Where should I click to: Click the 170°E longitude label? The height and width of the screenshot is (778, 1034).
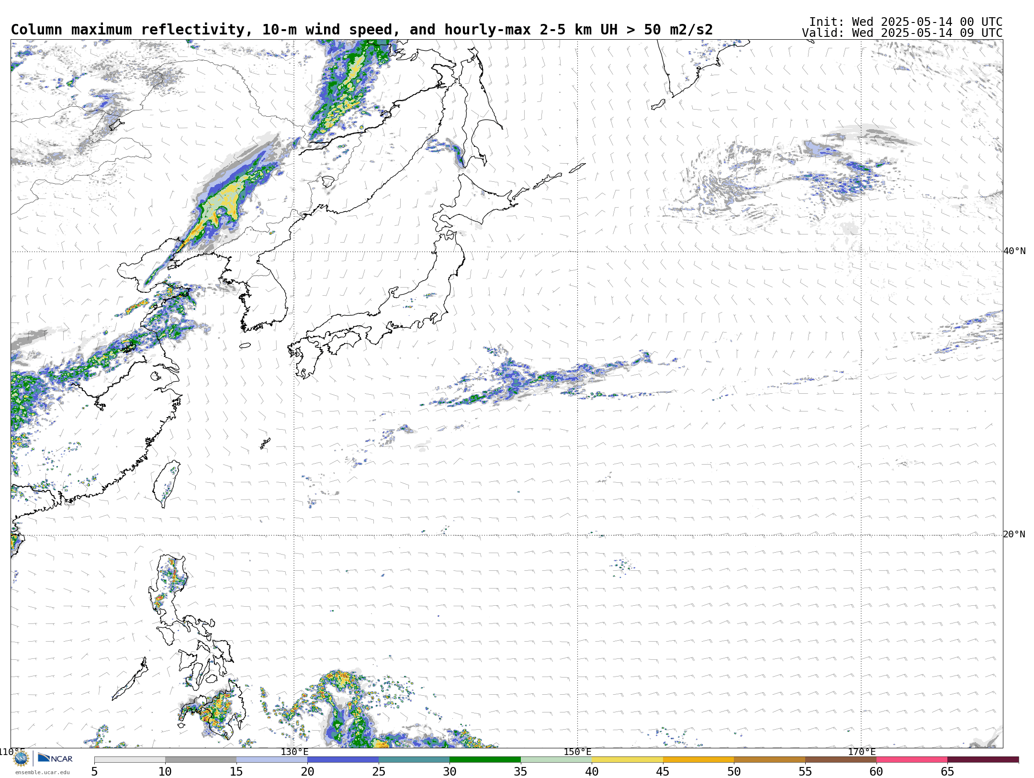(862, 752)
